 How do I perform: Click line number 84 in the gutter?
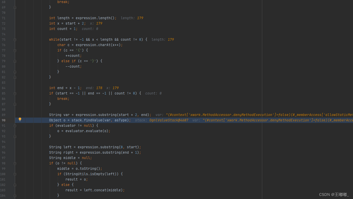point(4,88)
